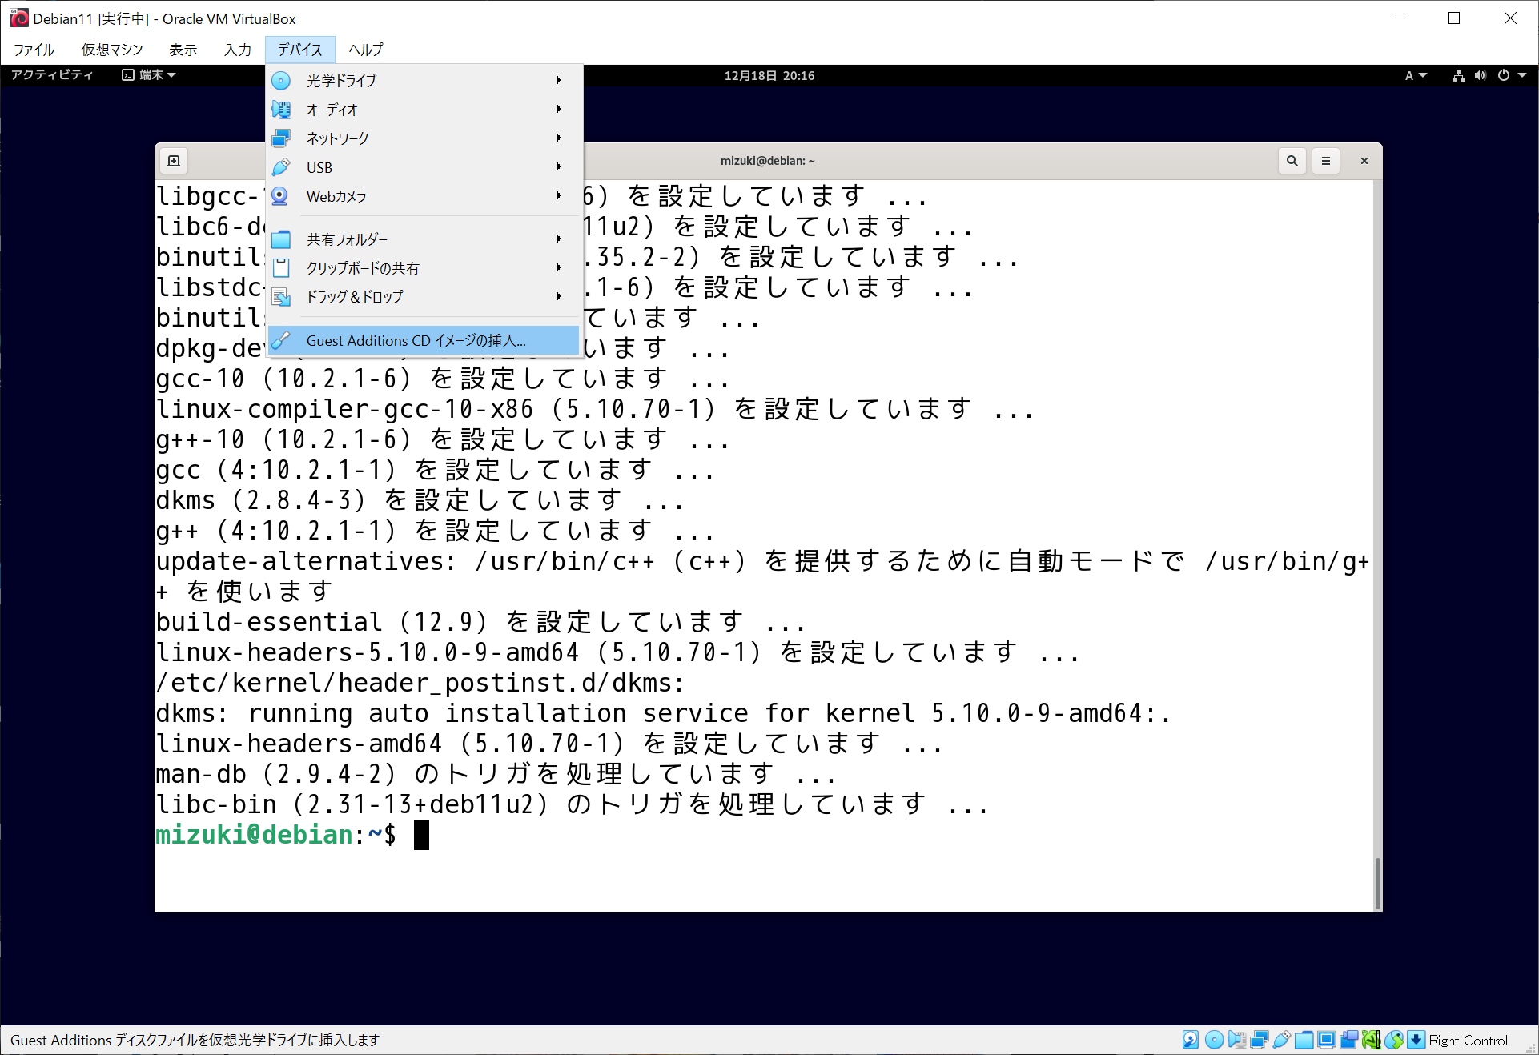
Task: Click the line "build-essential (12.9)"
Action: pyautogui.click(x=480, y=622)
